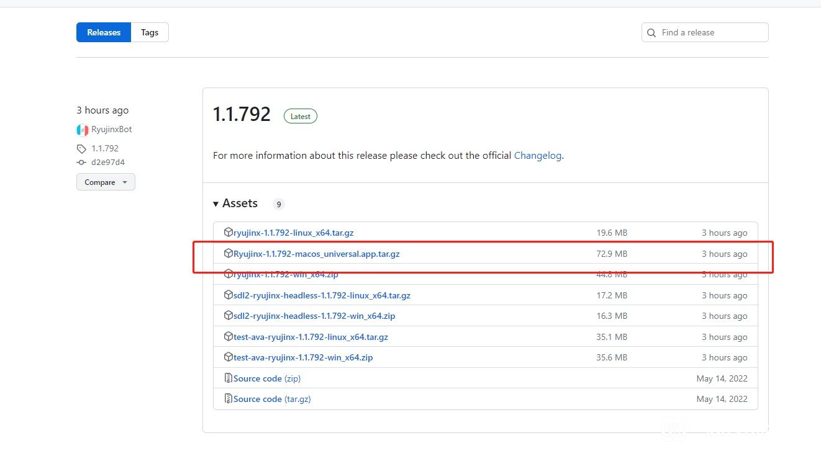Click 3 hours ago on macos_universal row
Viewport: 821px width, 451px height.
(724, 254)
